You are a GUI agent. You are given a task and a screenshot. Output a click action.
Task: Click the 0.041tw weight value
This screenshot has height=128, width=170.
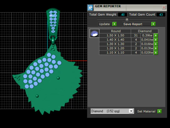147,40
